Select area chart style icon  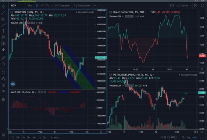click(47, 6)
